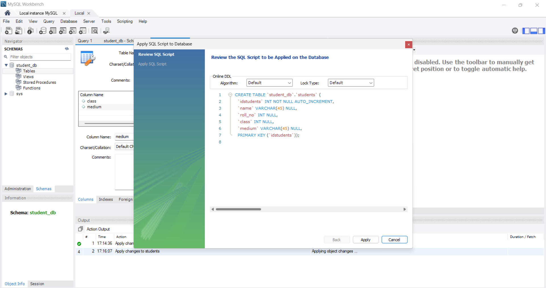Viewport: 546px width, 288px height.
Task: Switch to the Columns tab
Action: (86, 199)
